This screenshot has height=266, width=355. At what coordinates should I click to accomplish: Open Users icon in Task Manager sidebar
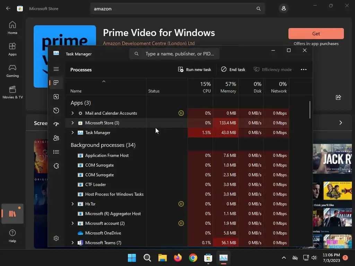(x=56, y=138)
